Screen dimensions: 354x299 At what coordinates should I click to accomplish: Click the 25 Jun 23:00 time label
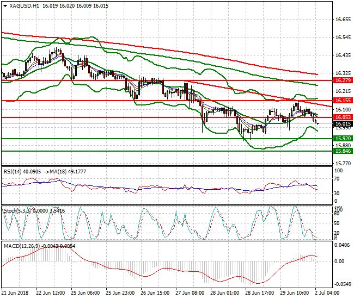120,293
